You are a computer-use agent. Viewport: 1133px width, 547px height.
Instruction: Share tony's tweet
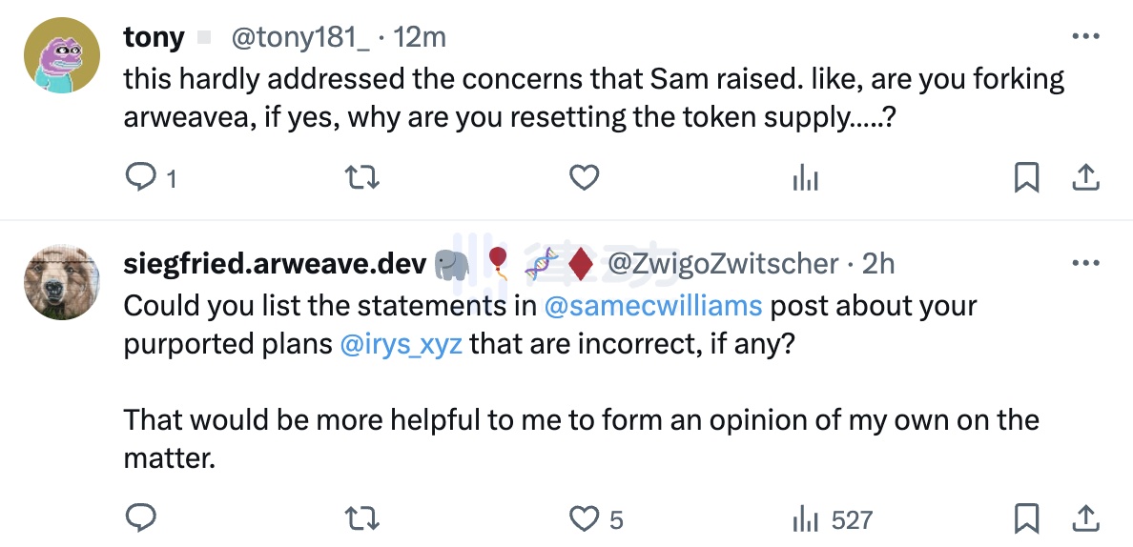[1086, 177]
